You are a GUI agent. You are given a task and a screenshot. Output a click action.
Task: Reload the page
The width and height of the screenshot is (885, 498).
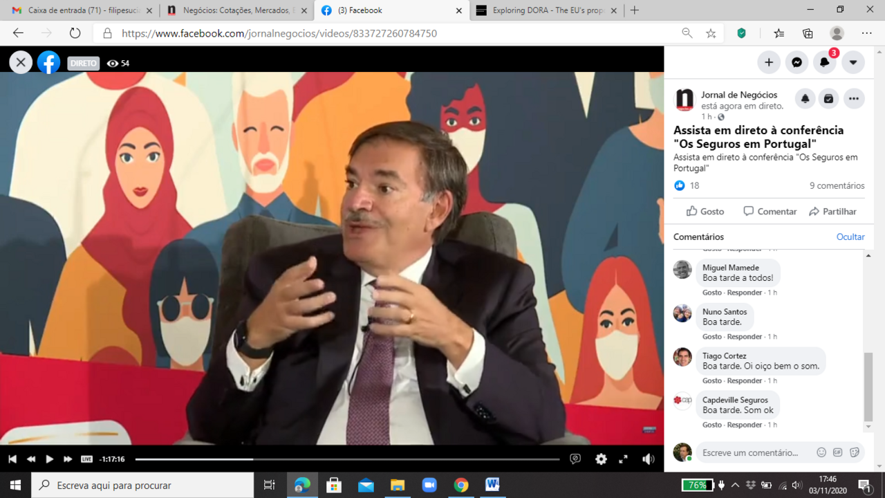coord(75,33)
